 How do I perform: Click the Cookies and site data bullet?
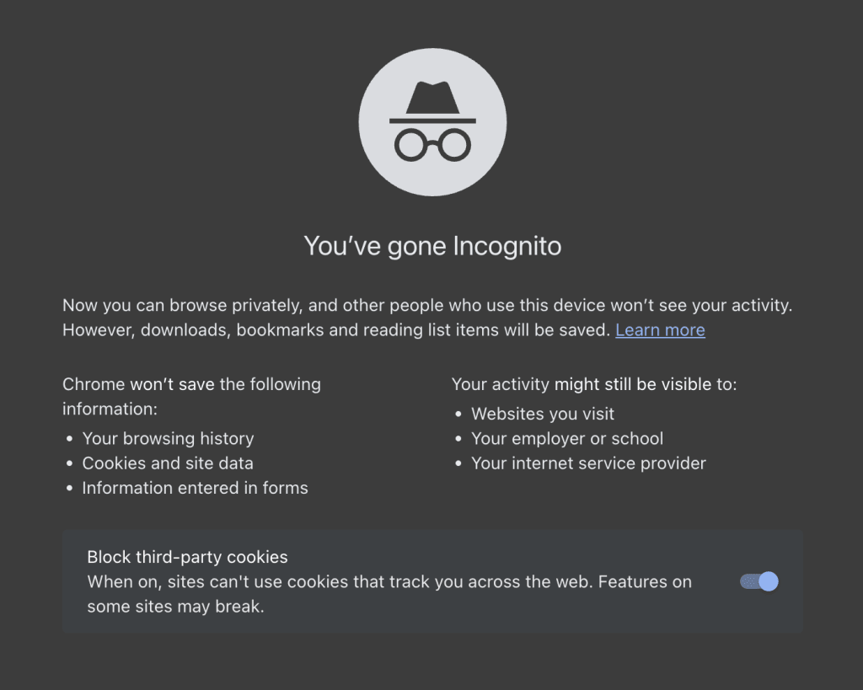167,463
